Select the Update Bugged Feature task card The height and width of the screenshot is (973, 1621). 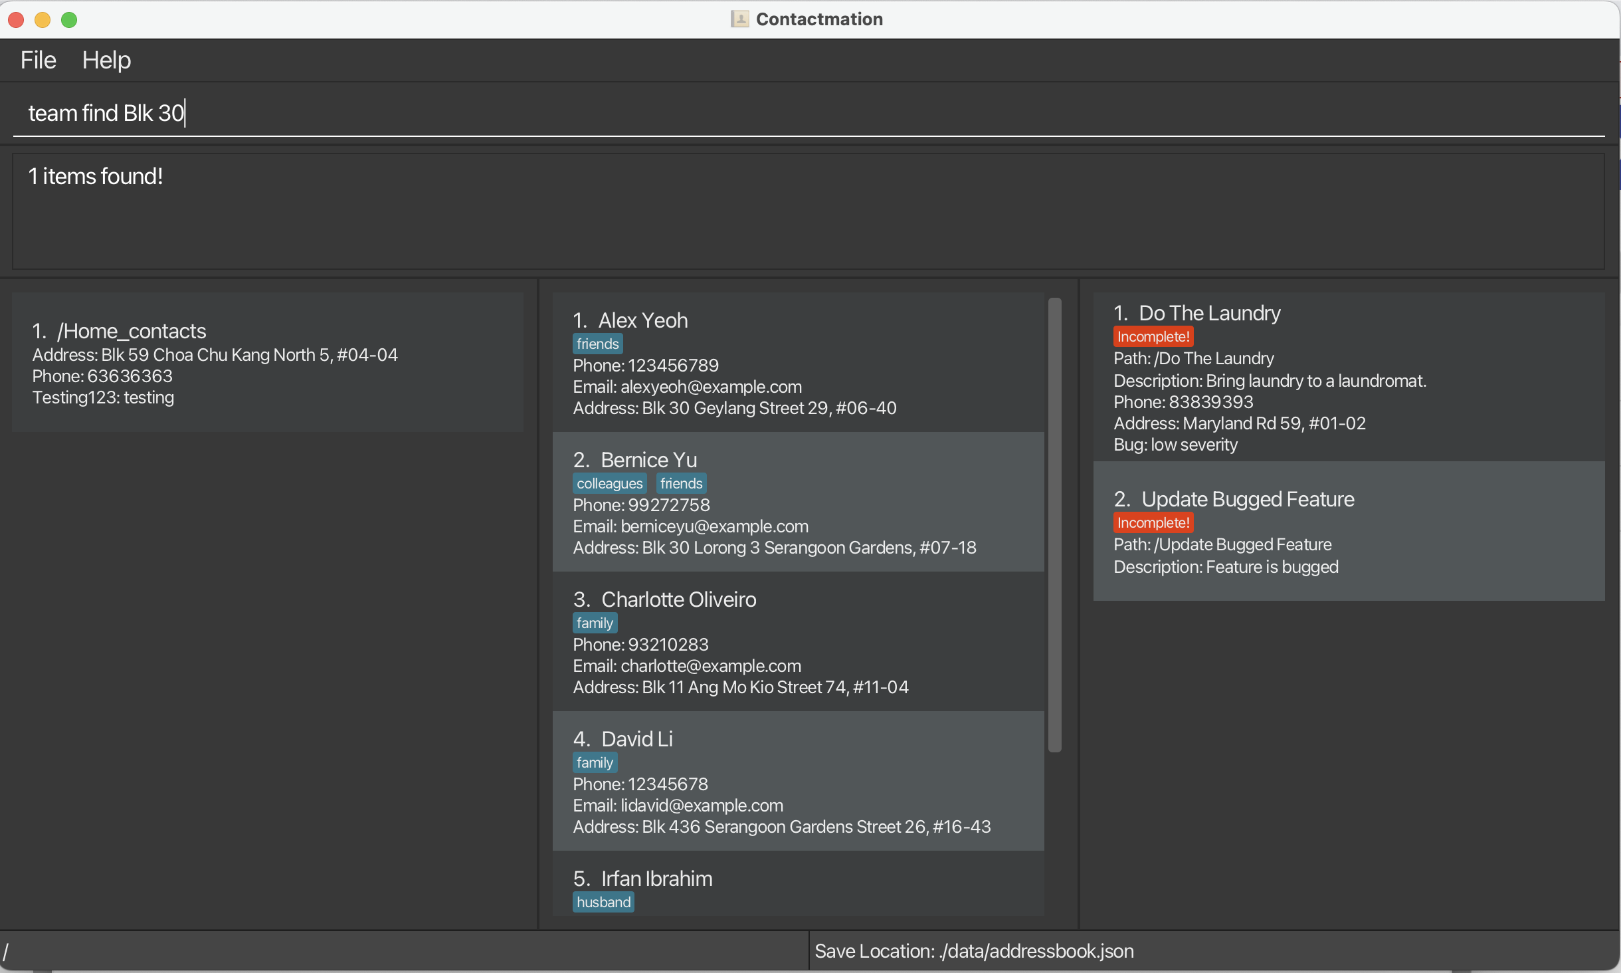pyautogui.click(x=1349, y=532)
